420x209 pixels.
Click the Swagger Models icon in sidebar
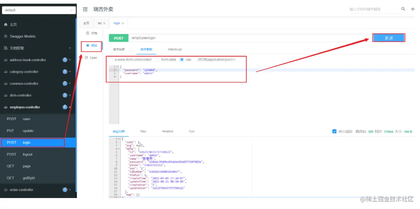tap(6, 36)
